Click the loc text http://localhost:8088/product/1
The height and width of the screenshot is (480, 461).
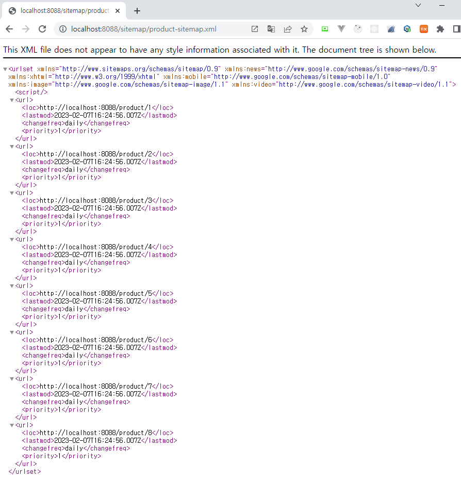(x=95, y=108)
